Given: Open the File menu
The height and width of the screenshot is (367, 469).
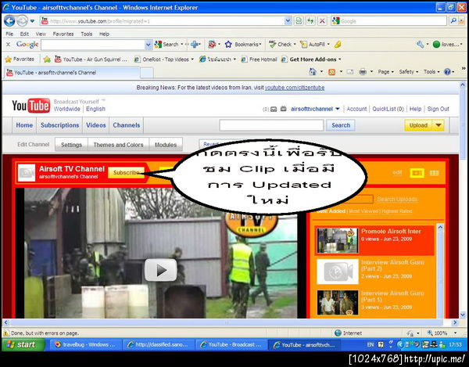Looking at the screenshot, I should pyautogui.click(x=9, y=34).
